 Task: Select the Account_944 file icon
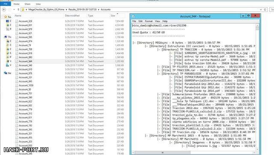17,61
